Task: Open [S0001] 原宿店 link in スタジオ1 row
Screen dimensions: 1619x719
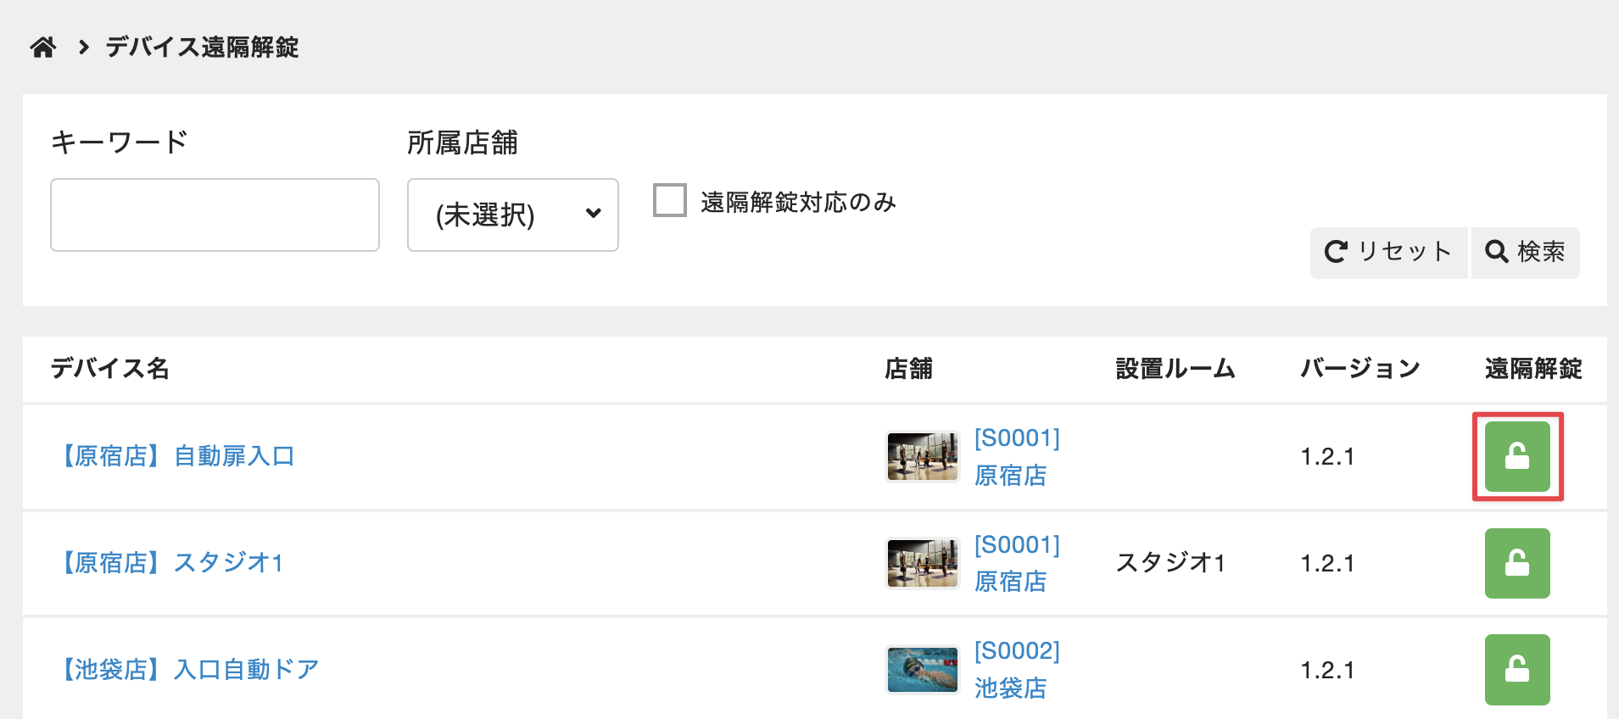Action: [x=1016, y=563]
